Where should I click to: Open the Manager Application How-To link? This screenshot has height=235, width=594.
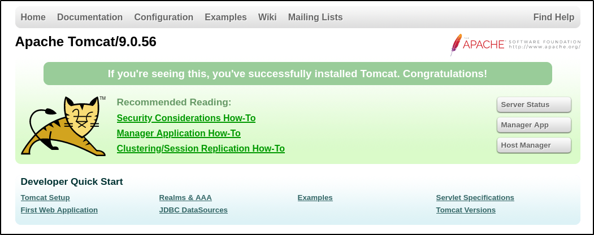point(179,134)
